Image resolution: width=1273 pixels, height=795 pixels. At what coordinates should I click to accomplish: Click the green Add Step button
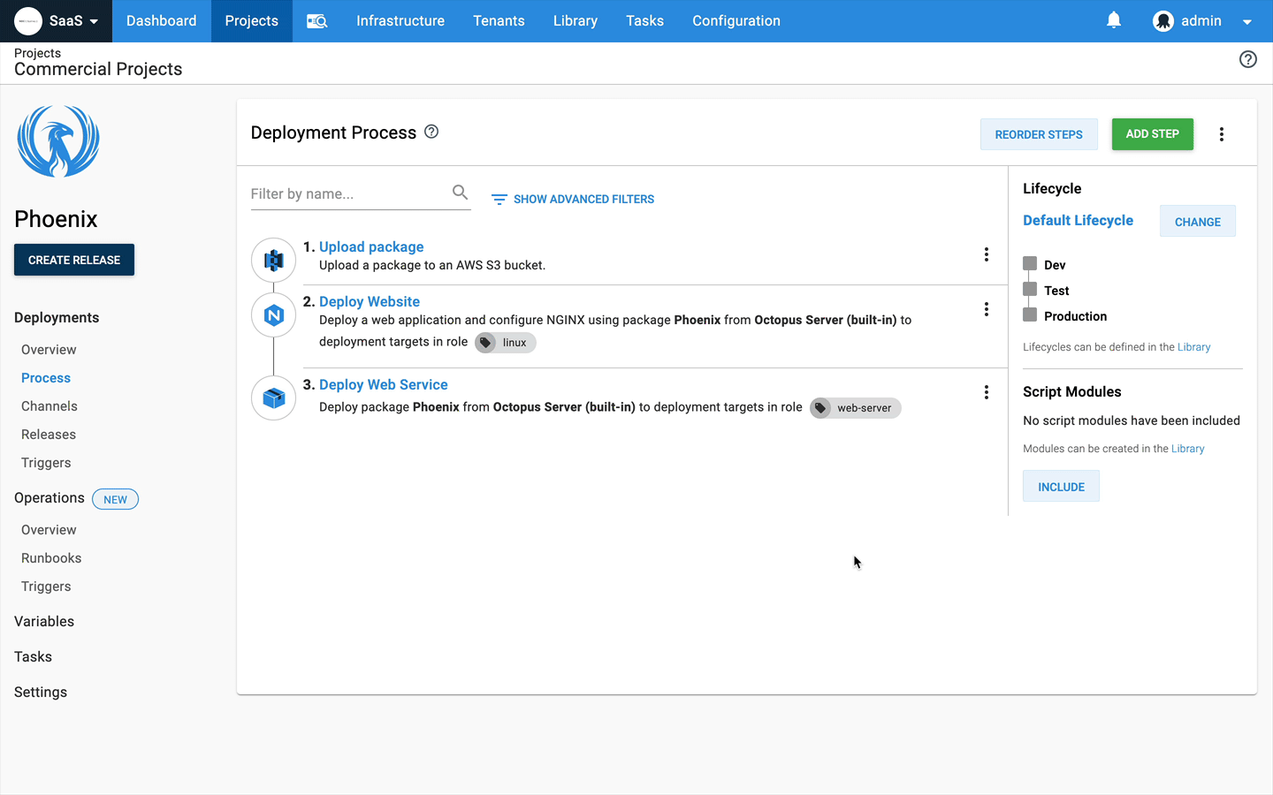click(x=1153, y=134)
